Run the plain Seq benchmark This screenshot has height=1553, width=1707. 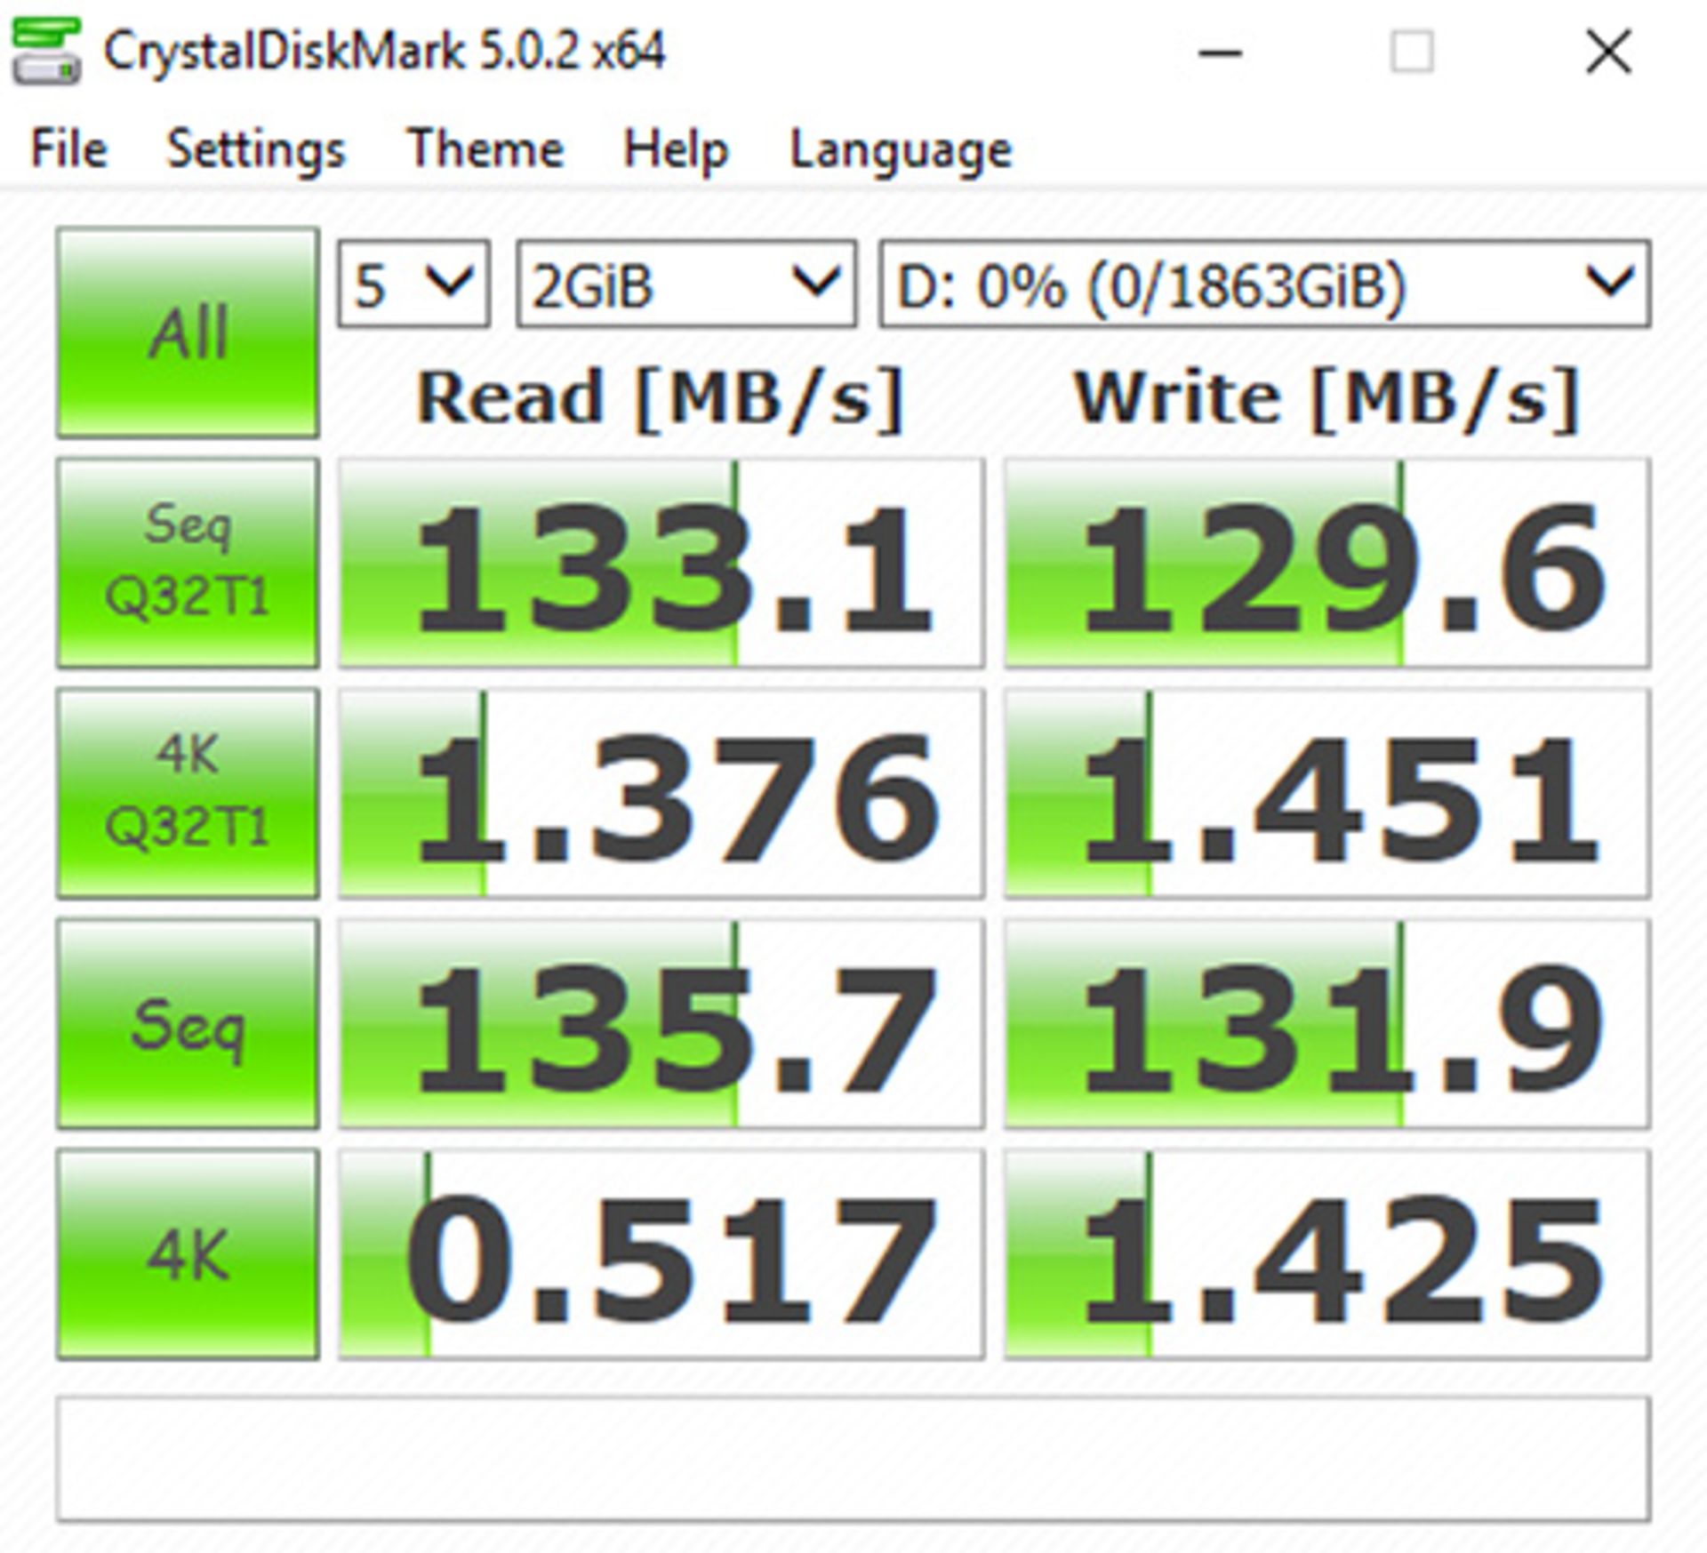[188, 1023]
